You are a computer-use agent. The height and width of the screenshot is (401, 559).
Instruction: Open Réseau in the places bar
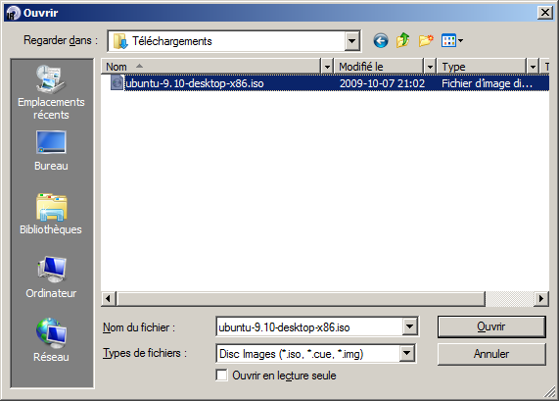click(51, 340)
